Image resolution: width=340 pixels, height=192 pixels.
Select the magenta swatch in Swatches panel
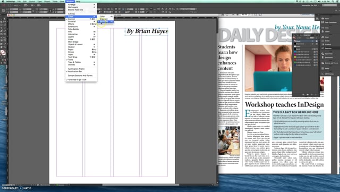(306, 55)
